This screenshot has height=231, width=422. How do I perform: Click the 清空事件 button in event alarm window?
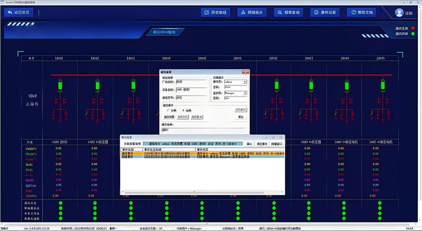[x=262, y=143]
